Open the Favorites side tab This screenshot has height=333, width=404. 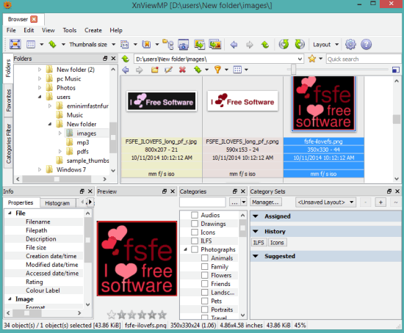click(x=8, y=100)
